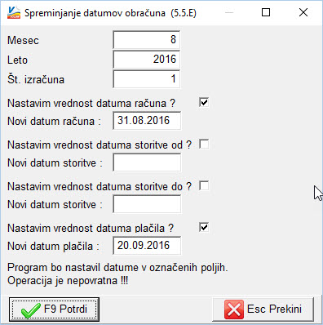
Task: Enable Nastavim vrednost datuma storitve do checkbox
Action: coord(204,185)
